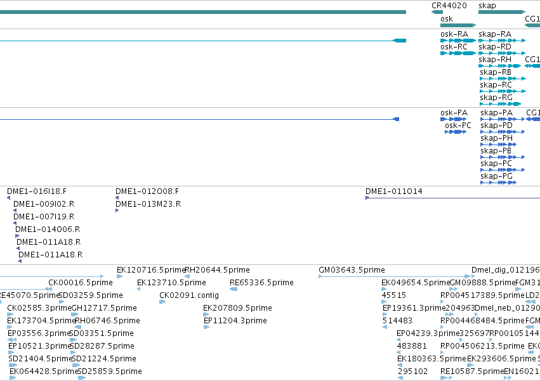Click EK049654.5prime EST label
This screenshot has width=540, height=381.
416,283
